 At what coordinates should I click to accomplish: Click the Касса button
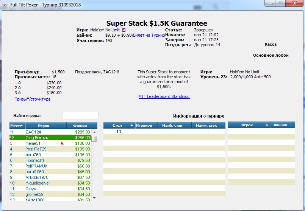271,45
